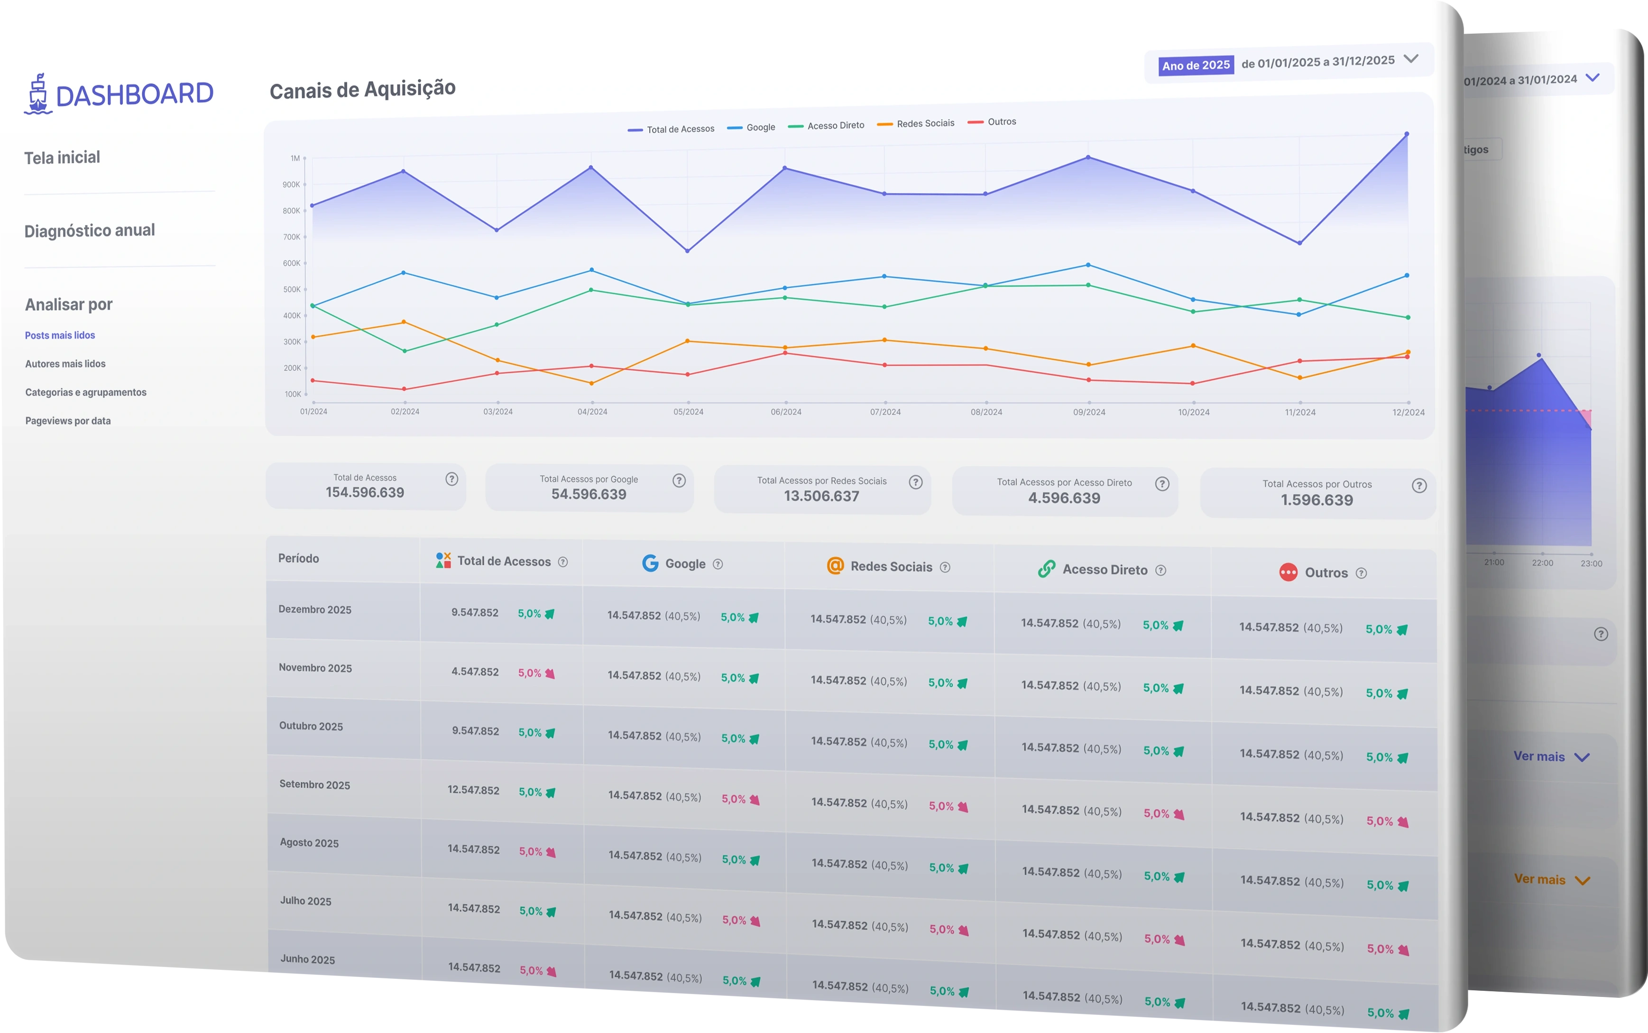Viewport: 1648px width, 1033px height.
Task: Click the Dashboard ship logo icon
Action: click(x=38, y=93)
